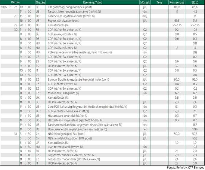This screenshot has width=205, height=170.
Task: Click Fogyasztói maginflation row labeled Fogyasztói magárindex
Action: (102, 159)
